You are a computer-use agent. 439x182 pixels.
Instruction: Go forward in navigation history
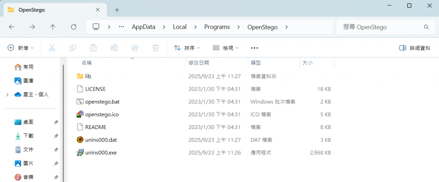pyautogui.click(x=32, y=27)
